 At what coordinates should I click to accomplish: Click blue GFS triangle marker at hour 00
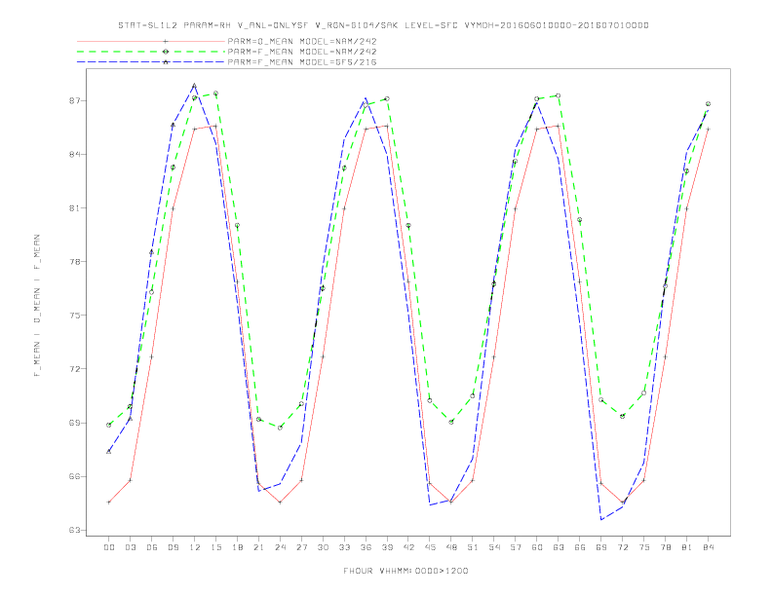tap(109, 451)
